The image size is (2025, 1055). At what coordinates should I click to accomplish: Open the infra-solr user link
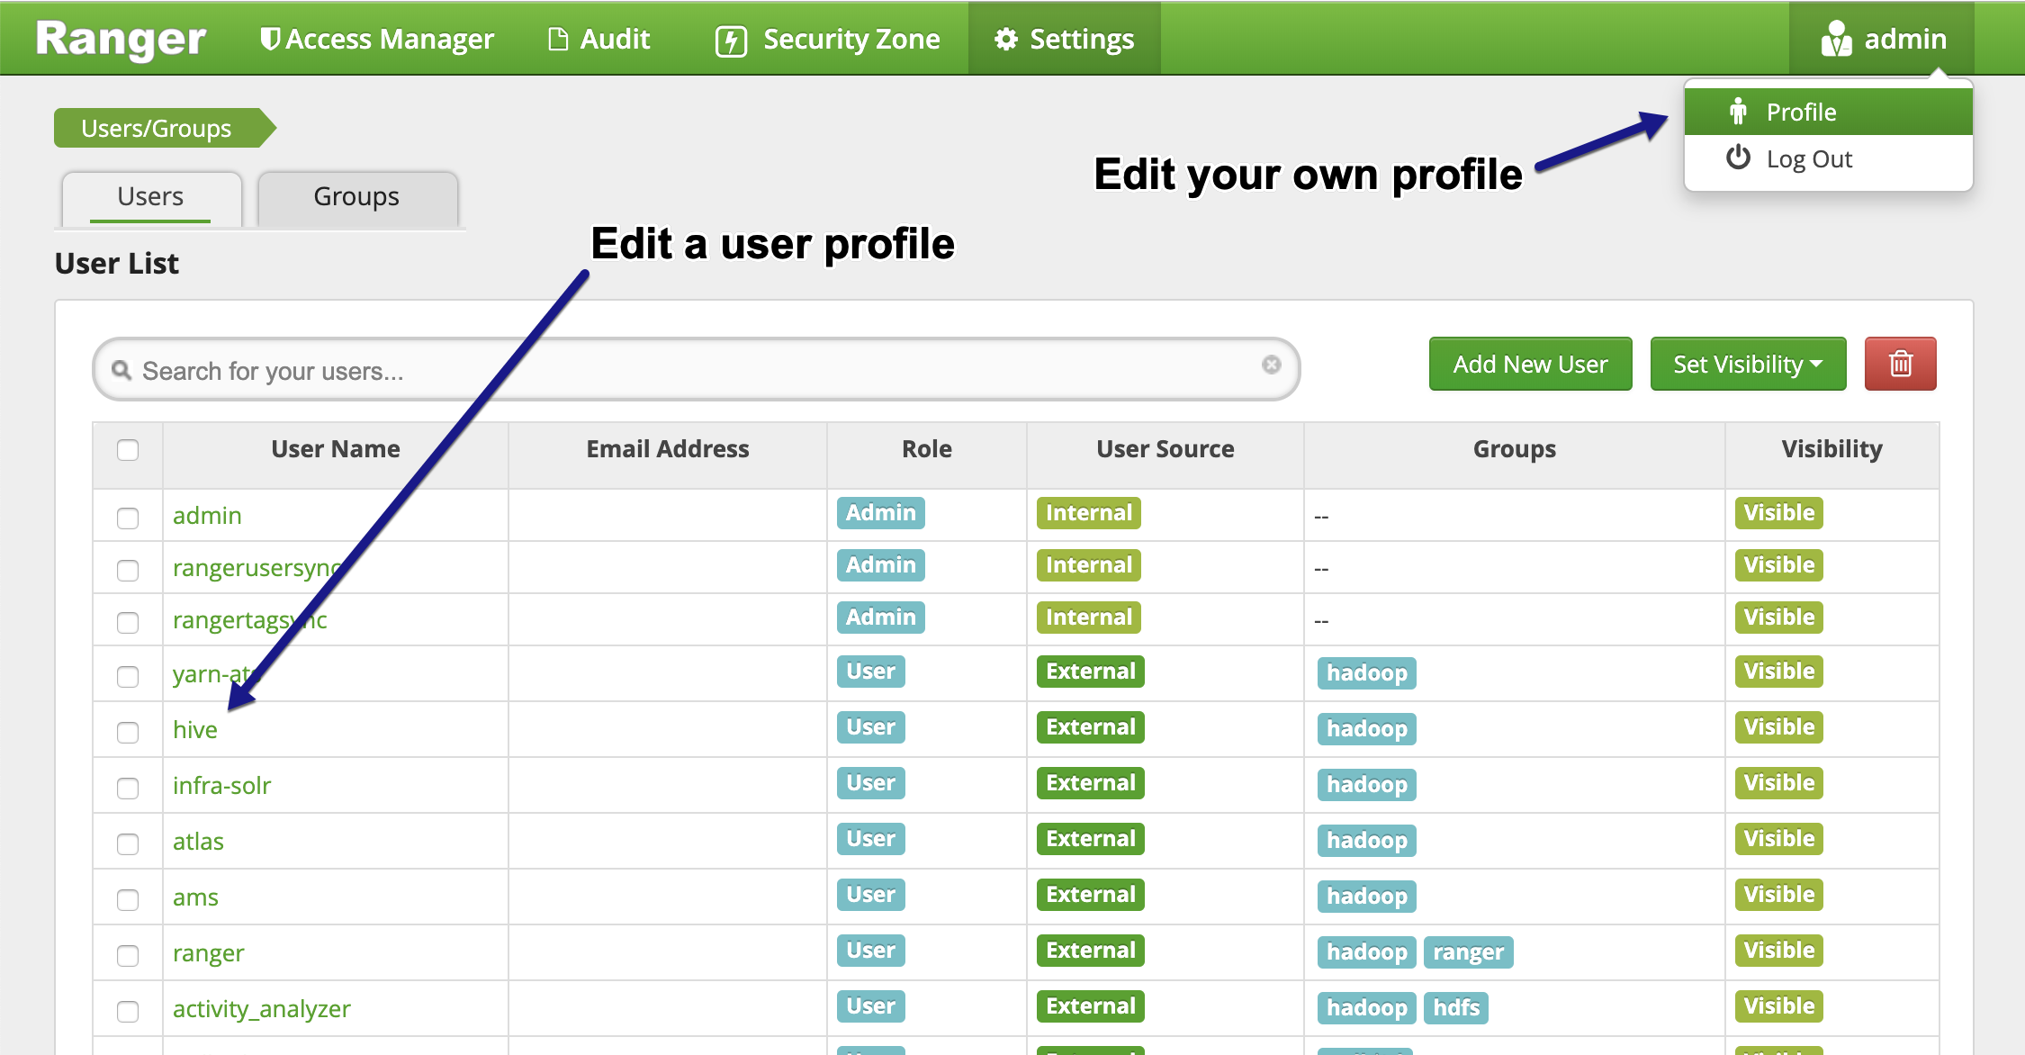point(221,786)
